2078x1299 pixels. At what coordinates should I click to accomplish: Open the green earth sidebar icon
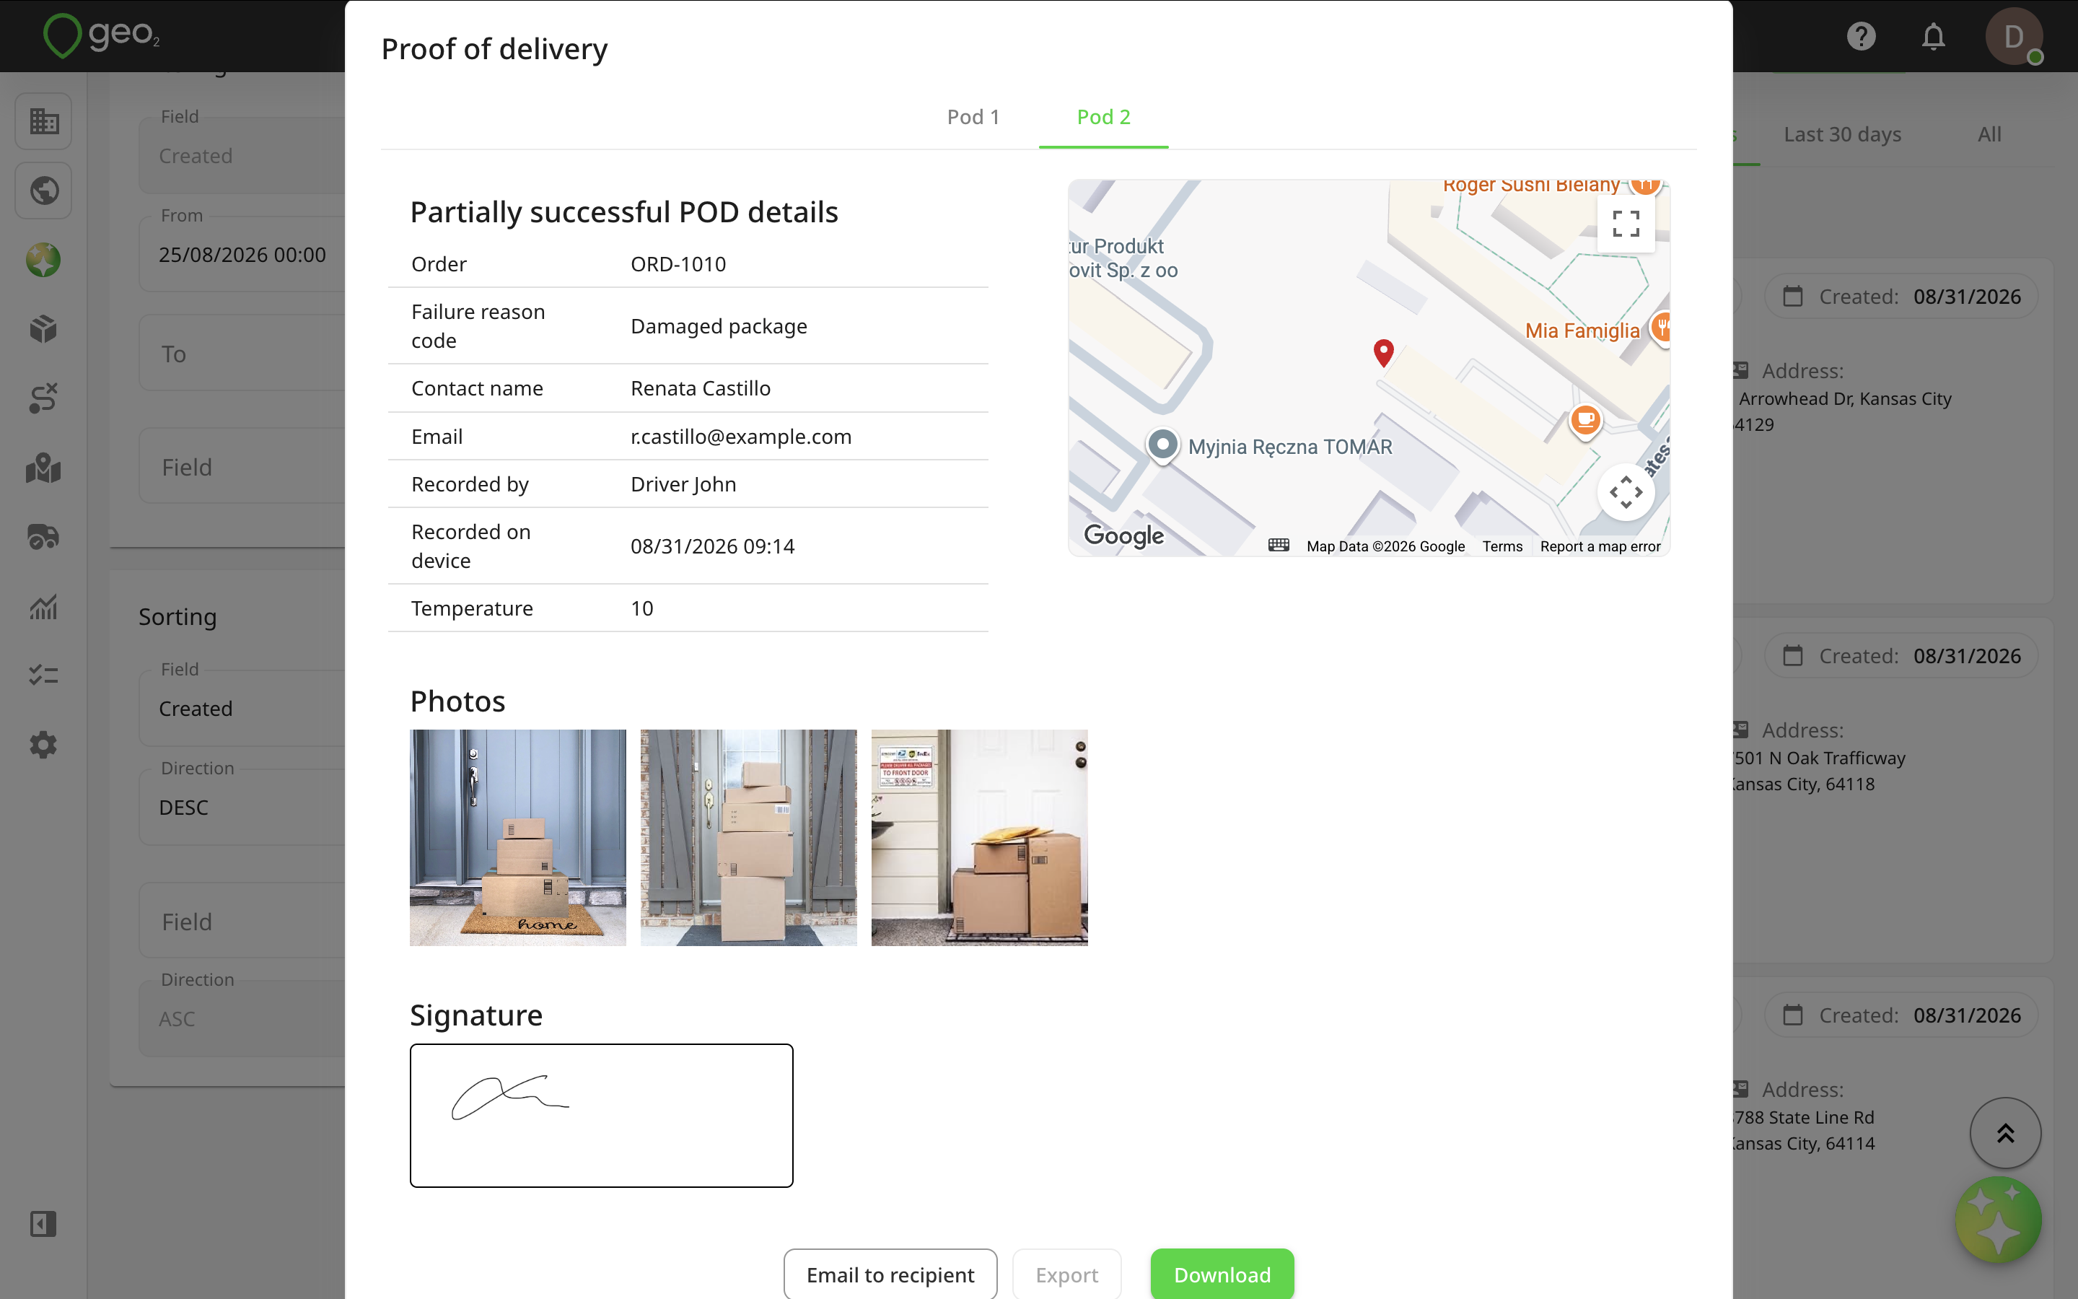[43, 260]
